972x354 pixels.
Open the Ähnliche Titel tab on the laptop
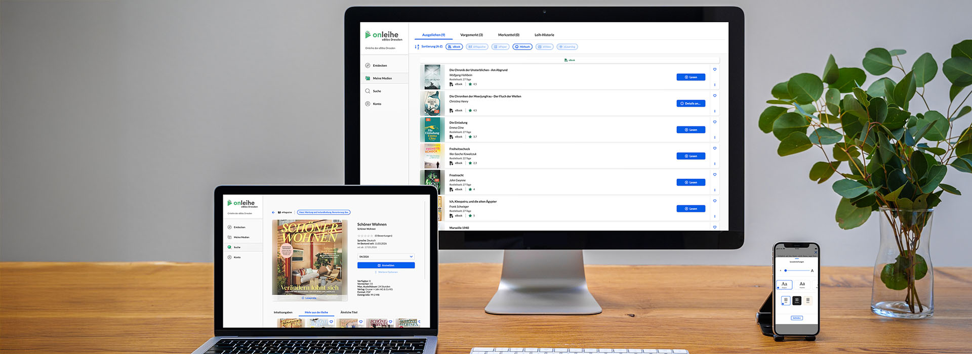[349, 313]
